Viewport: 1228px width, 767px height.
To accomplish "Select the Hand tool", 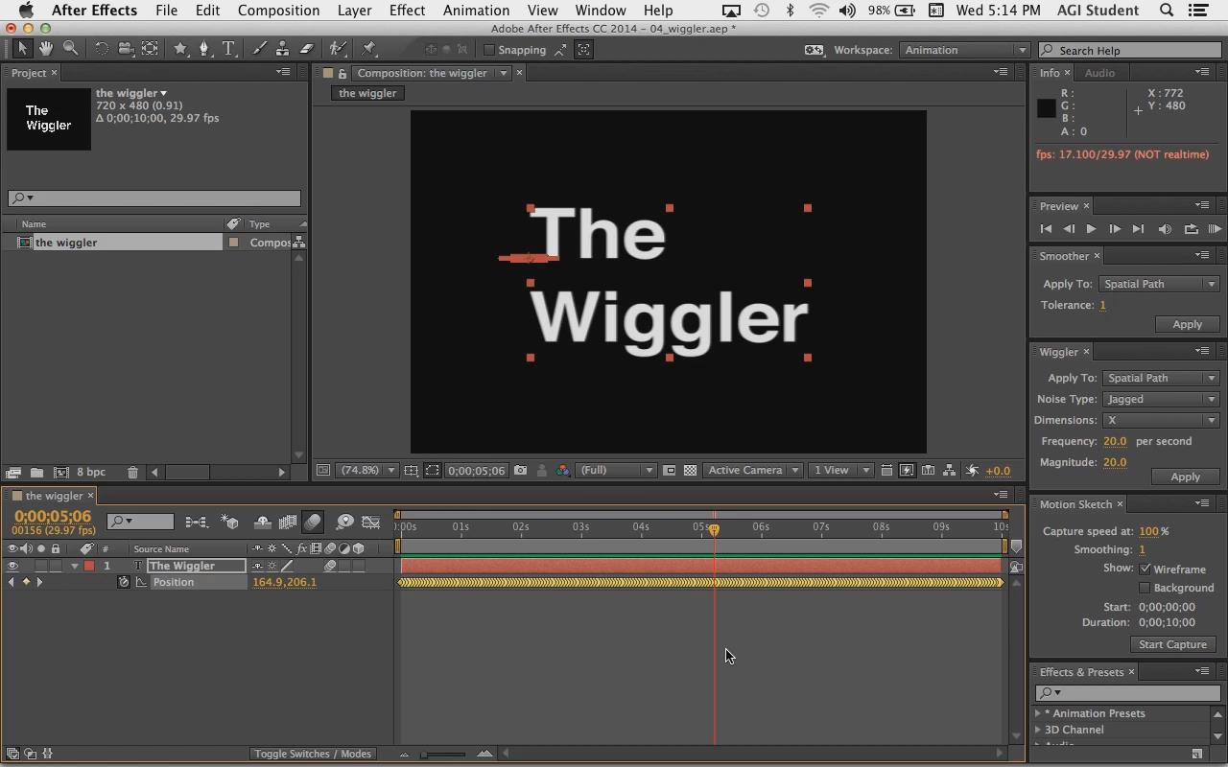I will pos(46,49).
